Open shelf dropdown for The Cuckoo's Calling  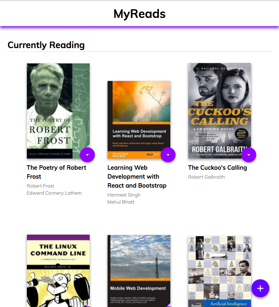point(249,155)
